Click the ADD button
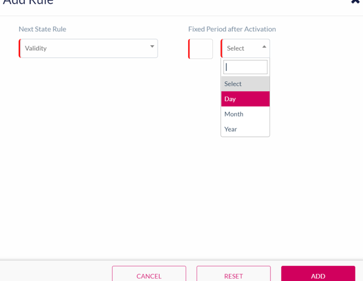The width and height of the screenshot is (363, 281). tap(318, 275)
